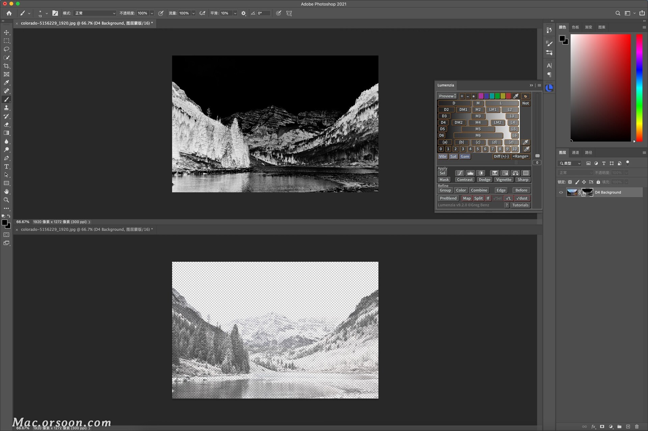Click Lumenzia color balance scales icon
The width and height of the screenshot is (648, 431).
click(x=515, y=173)
